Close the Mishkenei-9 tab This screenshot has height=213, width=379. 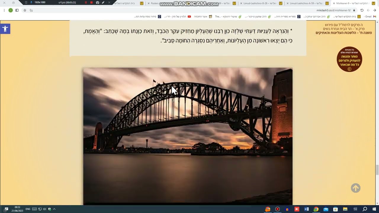click(x=334, y=3)
